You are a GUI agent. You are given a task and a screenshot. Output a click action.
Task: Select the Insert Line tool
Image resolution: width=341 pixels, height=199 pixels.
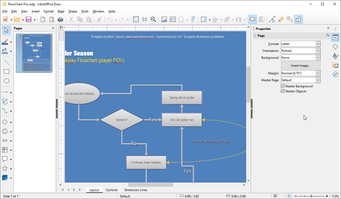(7, 62)
